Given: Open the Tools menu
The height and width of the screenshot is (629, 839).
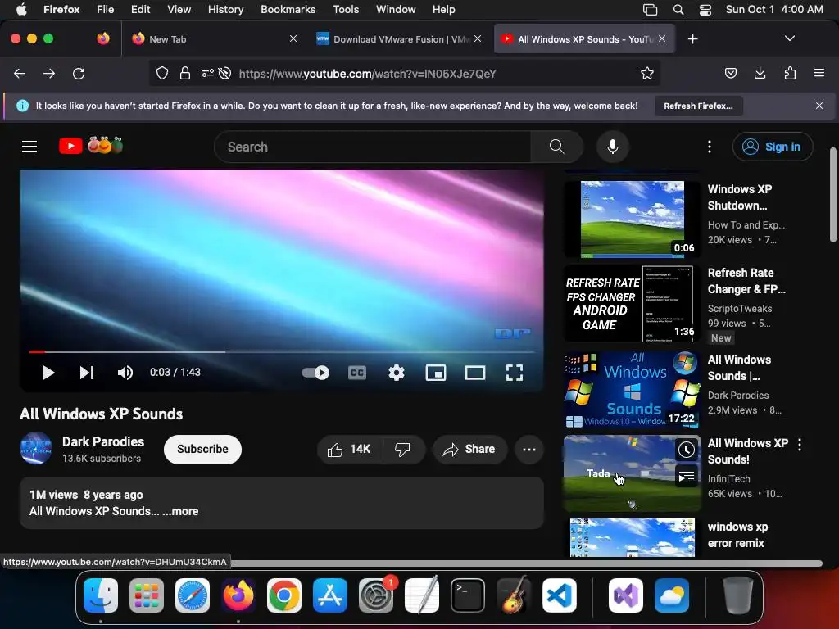Looking at the screenshot, I should pyautogui.click(x=346, y=9).
